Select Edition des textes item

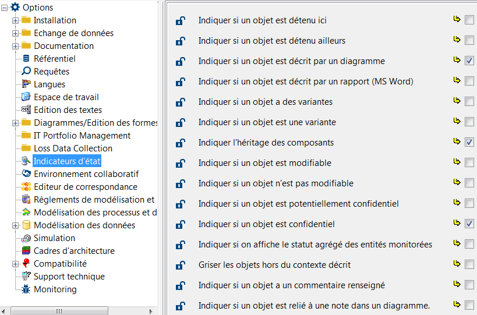click(68, 110)
